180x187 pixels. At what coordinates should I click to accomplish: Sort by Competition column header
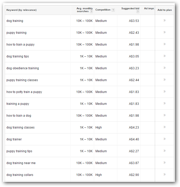click(103, 10)
